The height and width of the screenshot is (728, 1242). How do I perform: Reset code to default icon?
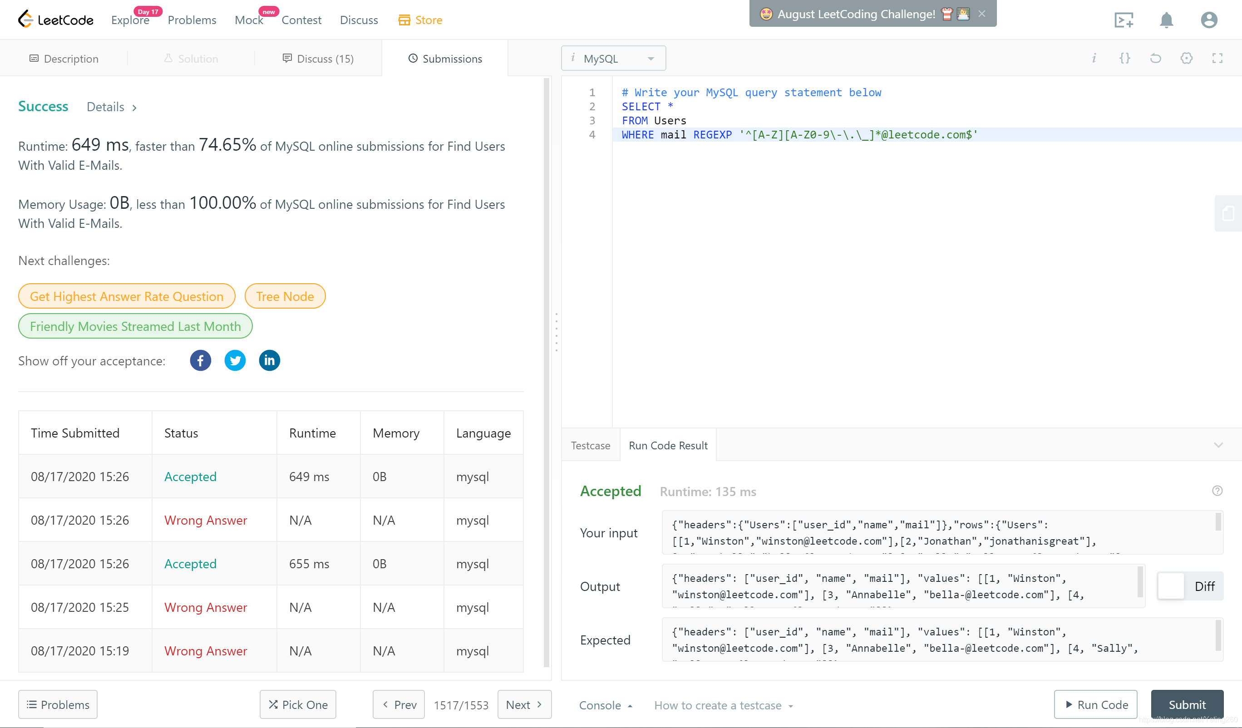click(1155, 59)
